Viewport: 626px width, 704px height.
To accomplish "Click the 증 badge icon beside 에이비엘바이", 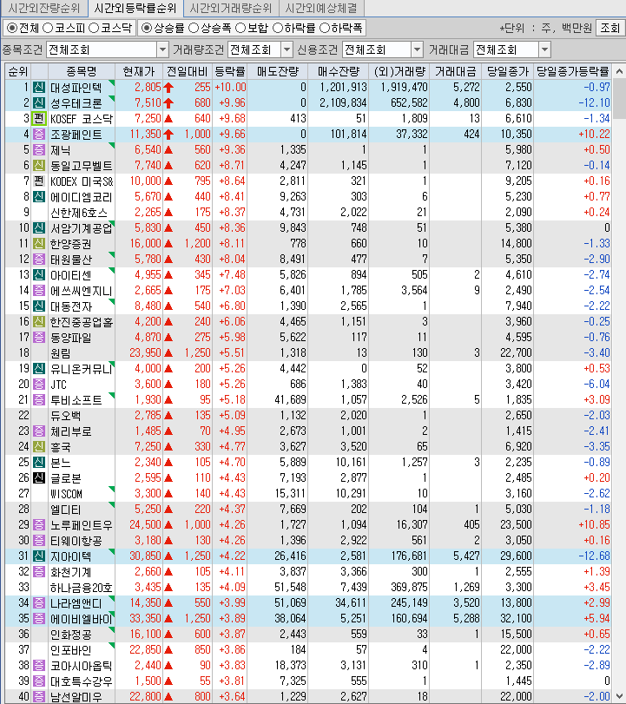I will click(x=39, y=618).
